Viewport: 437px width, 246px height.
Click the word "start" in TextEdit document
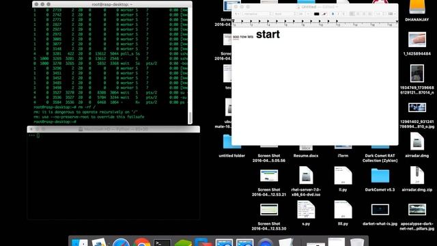click(268, 34)
